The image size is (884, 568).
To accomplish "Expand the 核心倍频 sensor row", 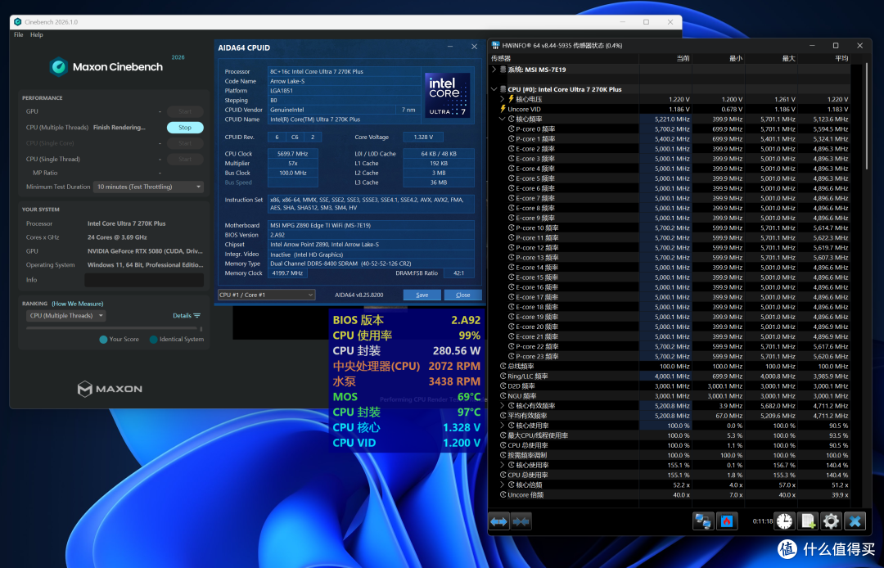I will pos(503,485).
